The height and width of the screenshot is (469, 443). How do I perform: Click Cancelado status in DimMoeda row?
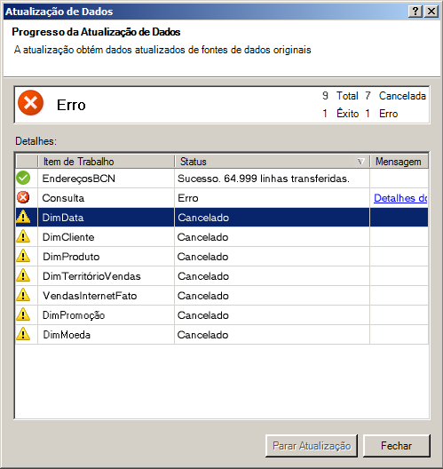(x=203, y=335)
